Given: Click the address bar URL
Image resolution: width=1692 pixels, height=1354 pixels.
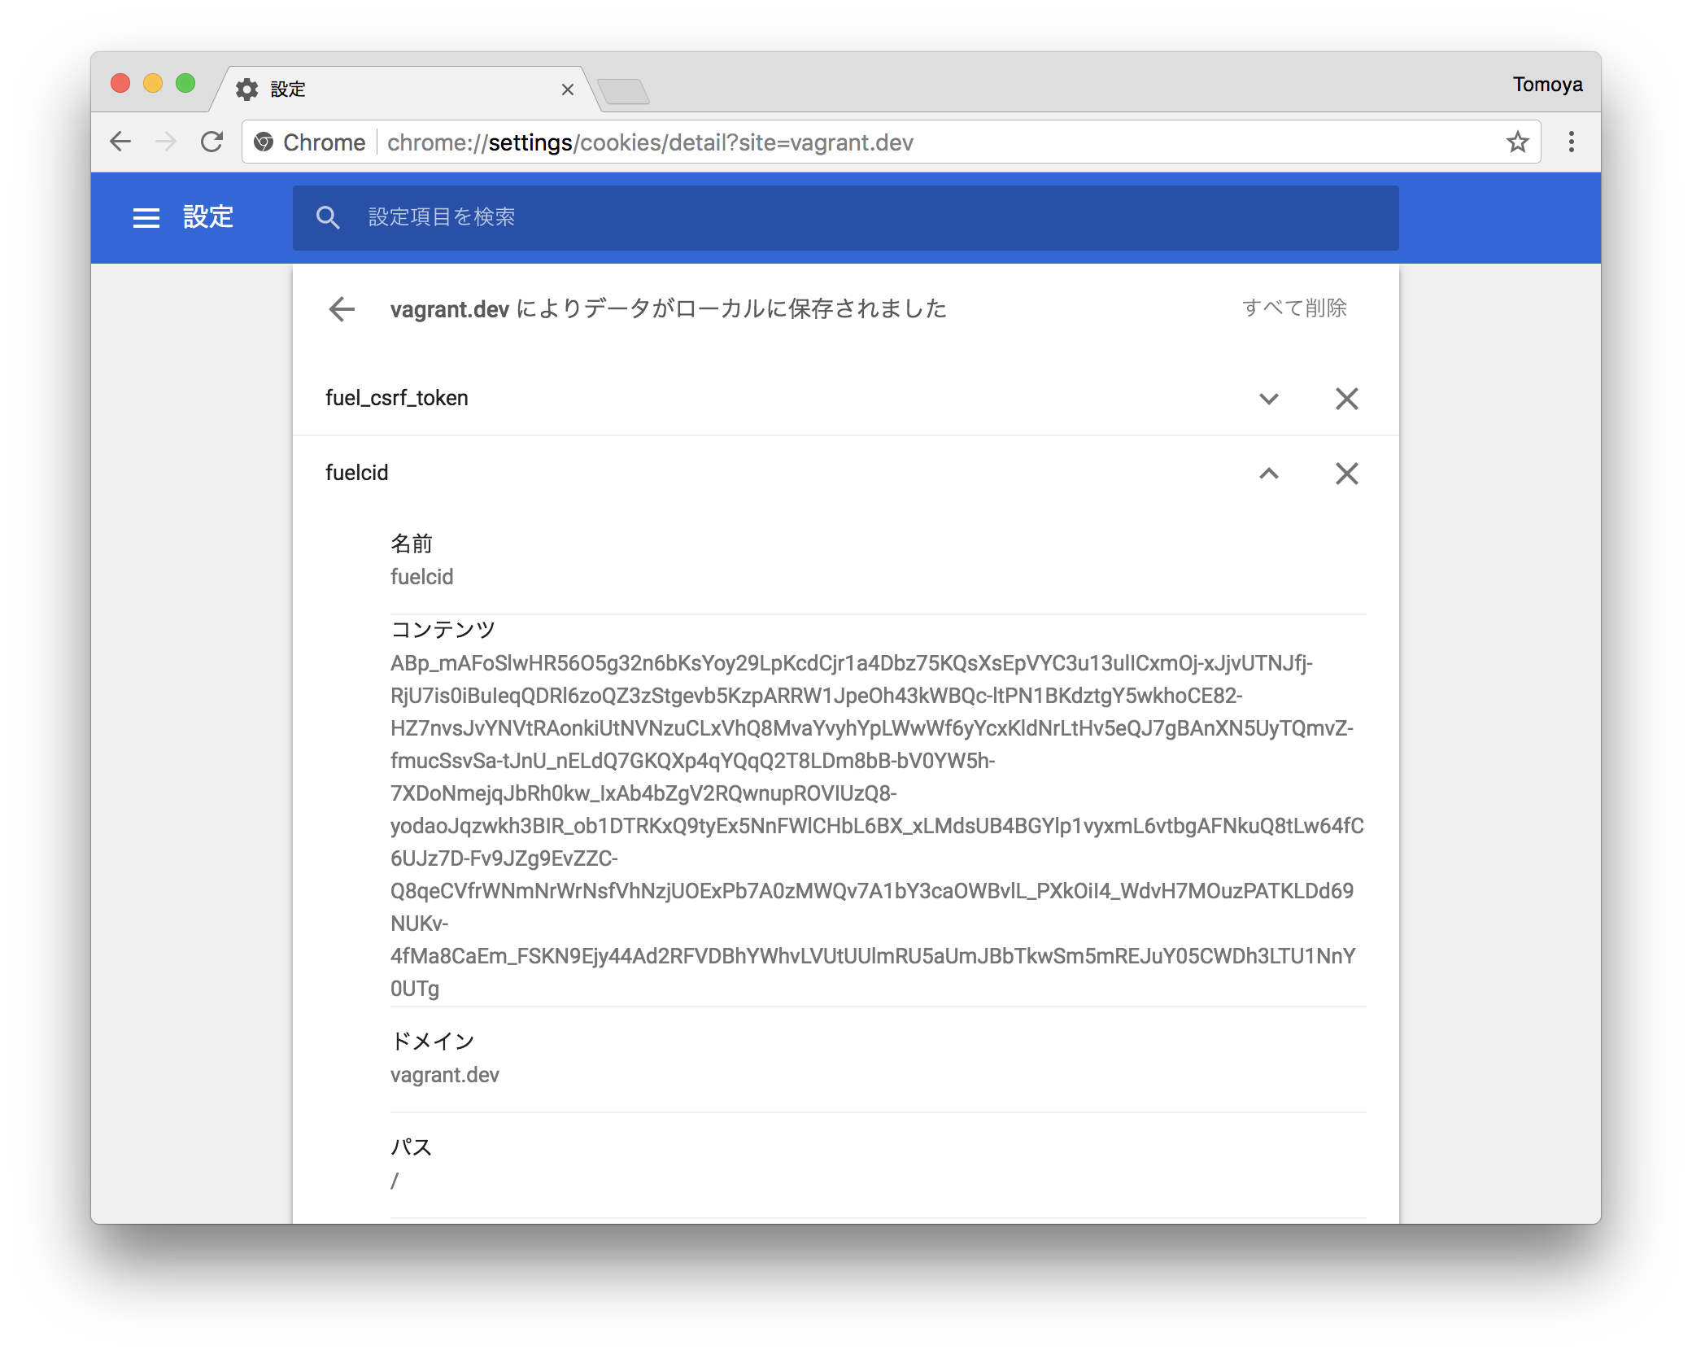Looking at the screenshot, I should (x=651, y=142).
